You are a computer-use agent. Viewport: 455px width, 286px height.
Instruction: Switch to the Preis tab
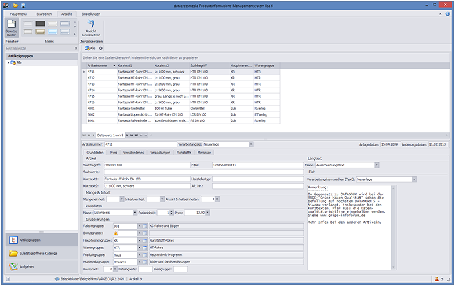pos(114,153)
